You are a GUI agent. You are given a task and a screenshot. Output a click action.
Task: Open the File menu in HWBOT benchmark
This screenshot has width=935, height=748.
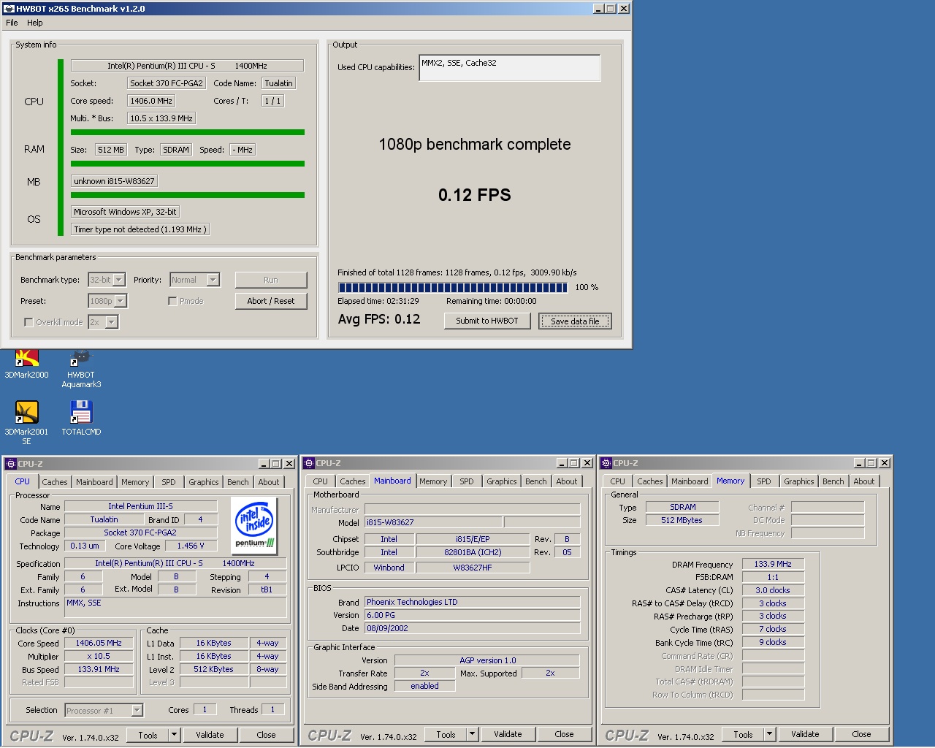point(12,23)
